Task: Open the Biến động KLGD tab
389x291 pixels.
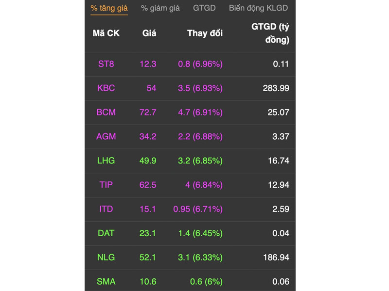Action: pyautogui.click(x=258, y=8)
